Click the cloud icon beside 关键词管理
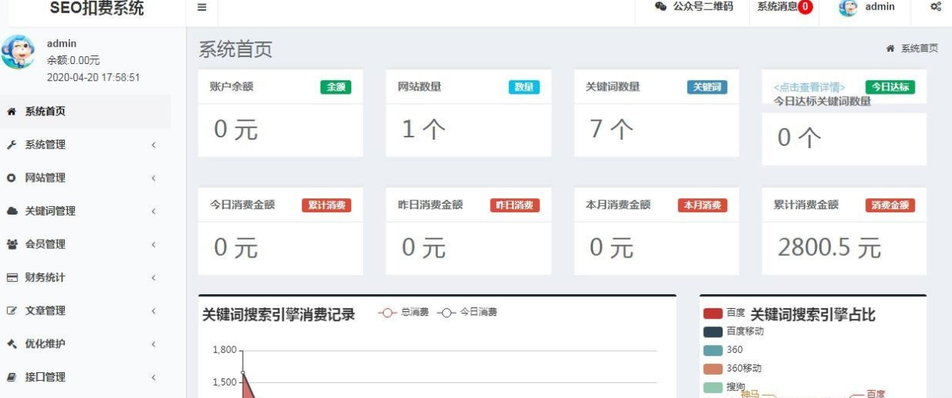 point(12,211)
